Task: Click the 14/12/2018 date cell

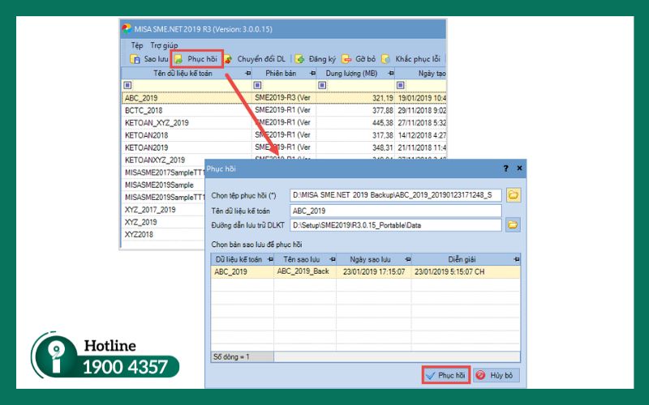Action: point(421,135)
